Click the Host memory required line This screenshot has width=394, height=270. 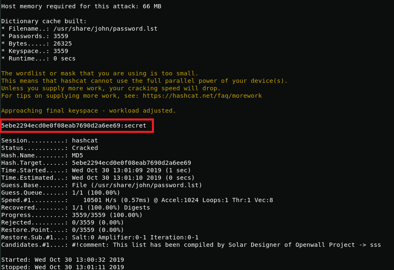(x=81, y=6)
